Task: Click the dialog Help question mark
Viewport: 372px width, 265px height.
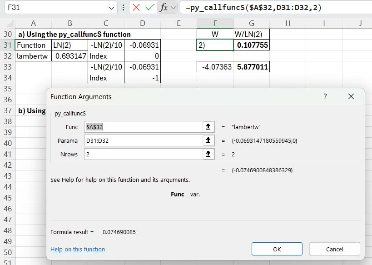Action: [325, 97]
